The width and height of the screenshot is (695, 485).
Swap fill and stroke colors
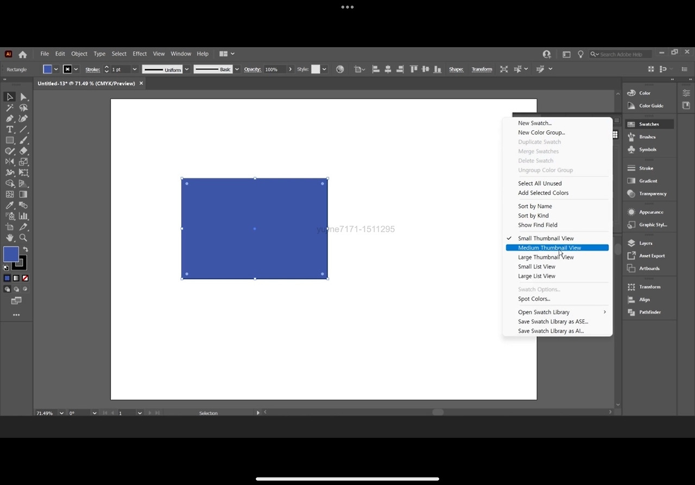tap(26, 250)
